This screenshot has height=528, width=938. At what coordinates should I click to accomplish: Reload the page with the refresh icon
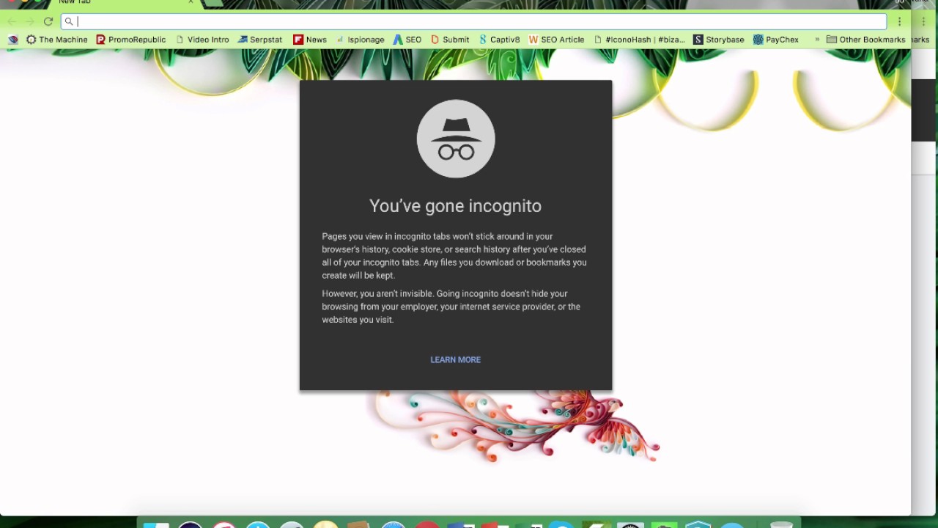(48, 21)
